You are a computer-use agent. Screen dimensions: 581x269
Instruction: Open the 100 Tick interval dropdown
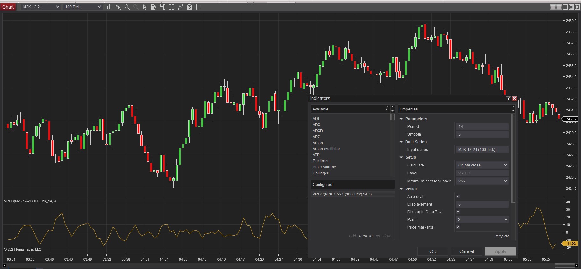point(83,7)
